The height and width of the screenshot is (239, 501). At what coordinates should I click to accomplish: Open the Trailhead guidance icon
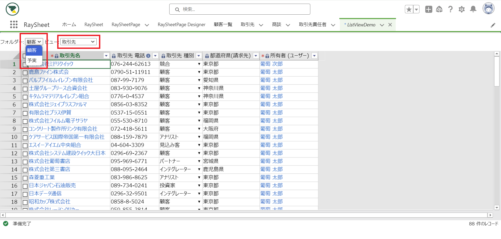[x=439, y=9]
